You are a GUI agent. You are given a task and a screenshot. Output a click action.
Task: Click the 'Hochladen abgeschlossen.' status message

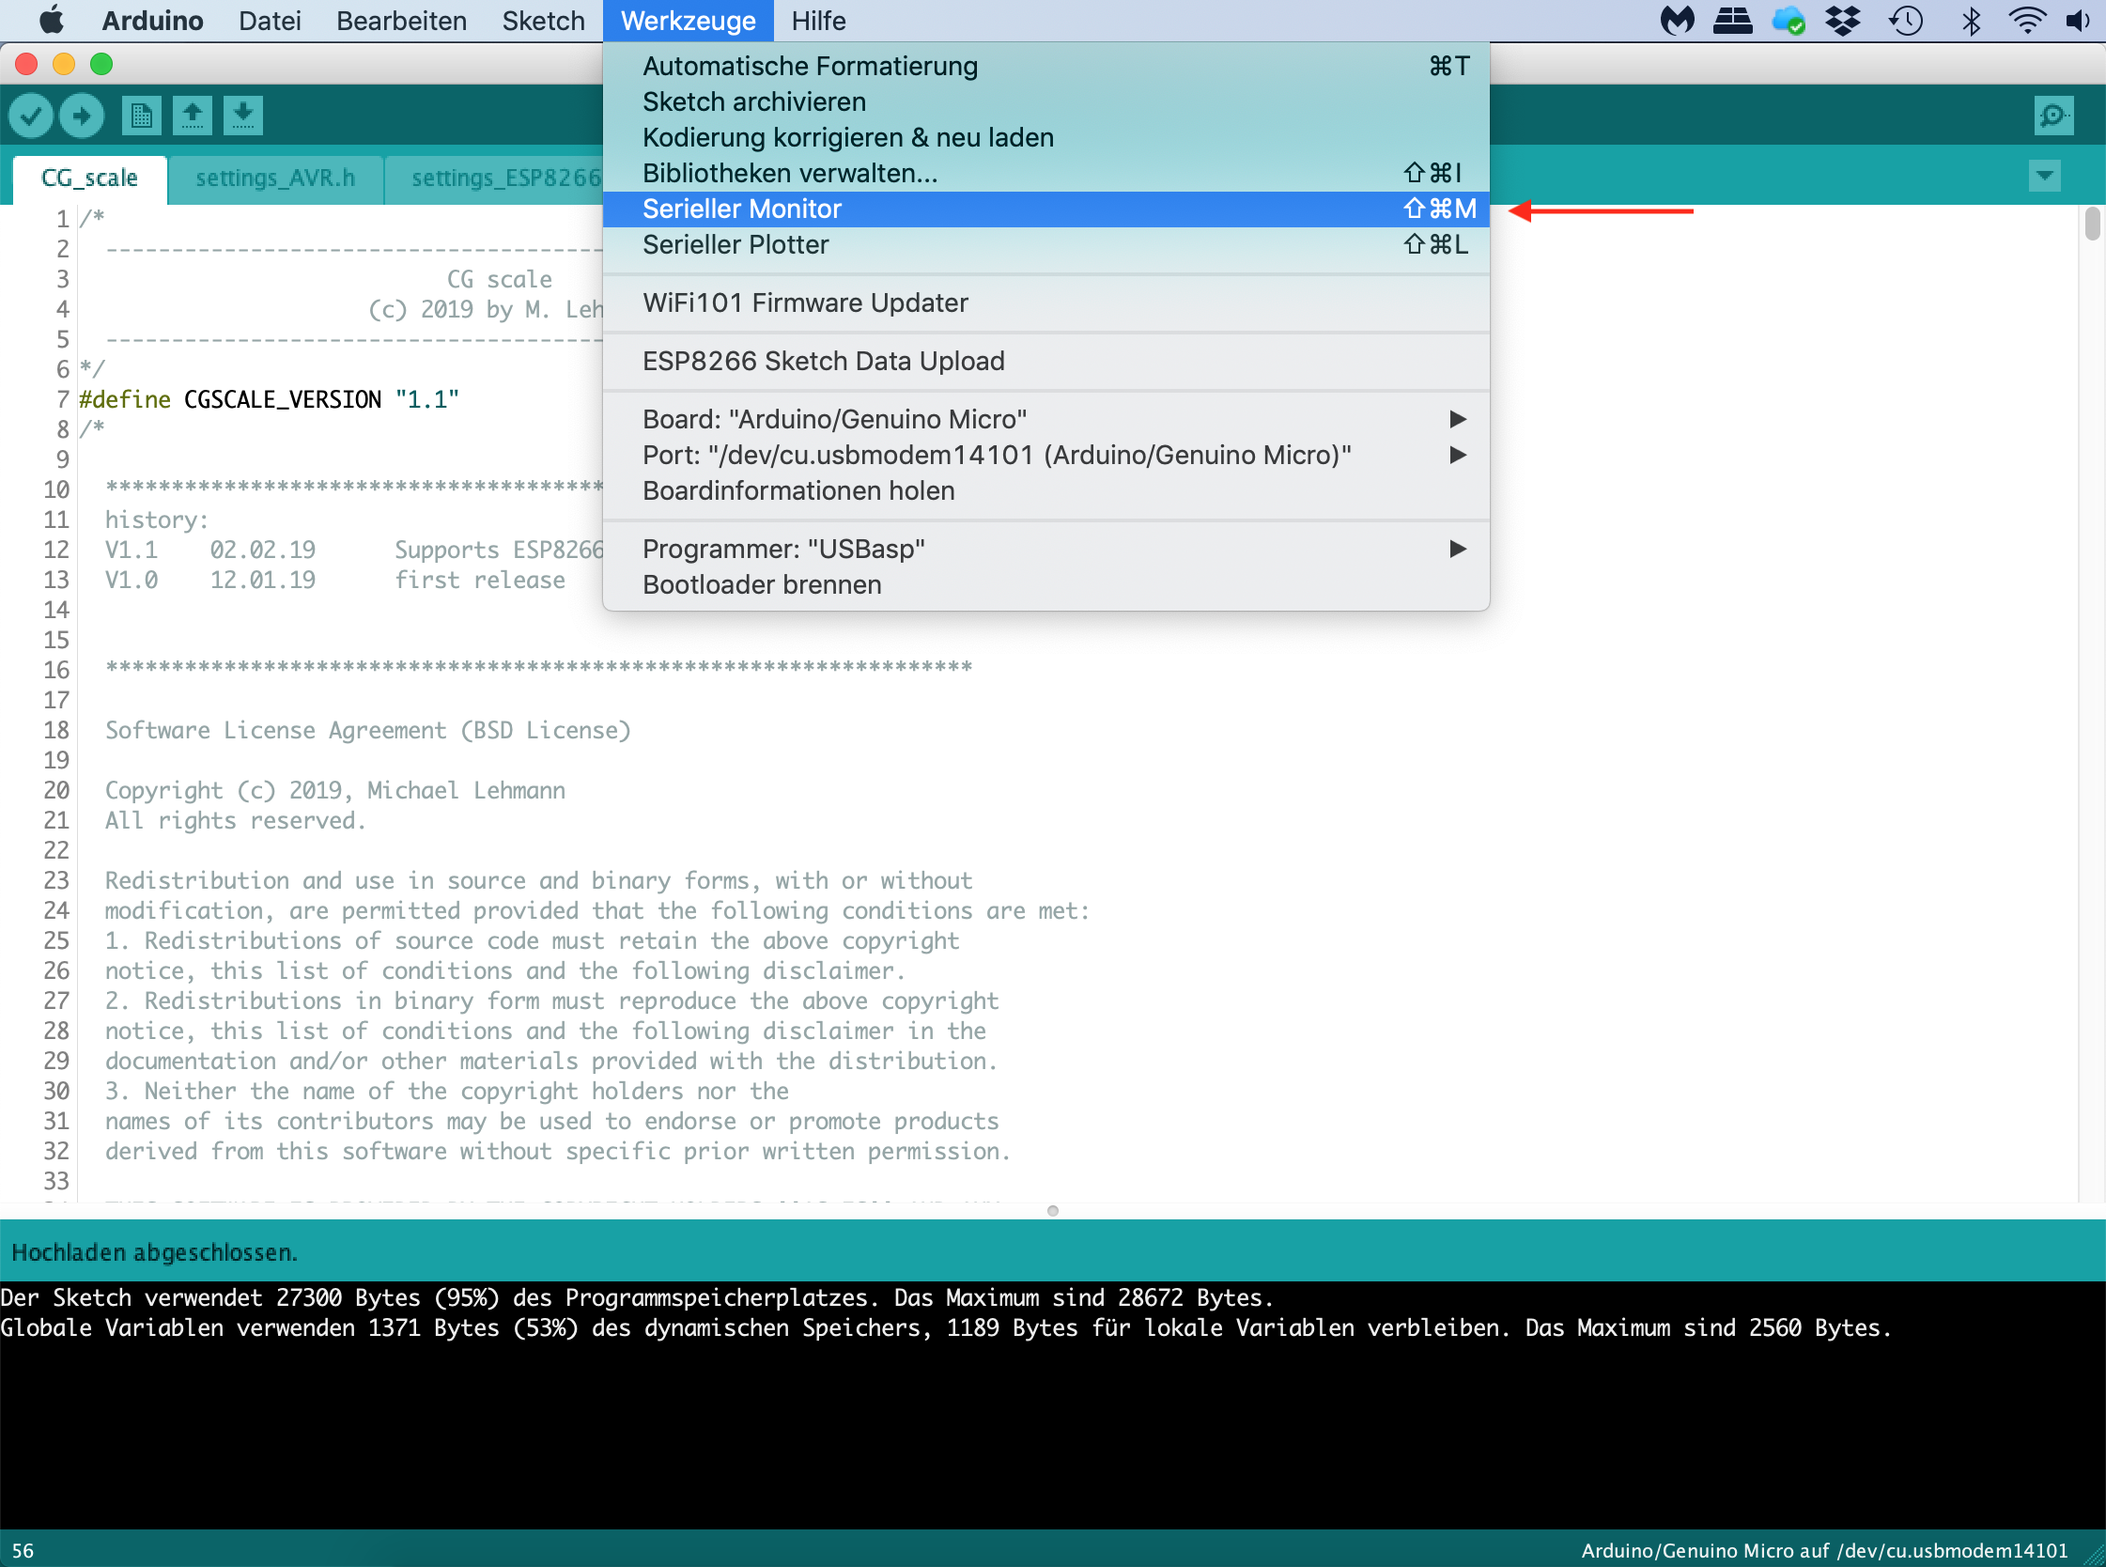[x=155, y=1253]
